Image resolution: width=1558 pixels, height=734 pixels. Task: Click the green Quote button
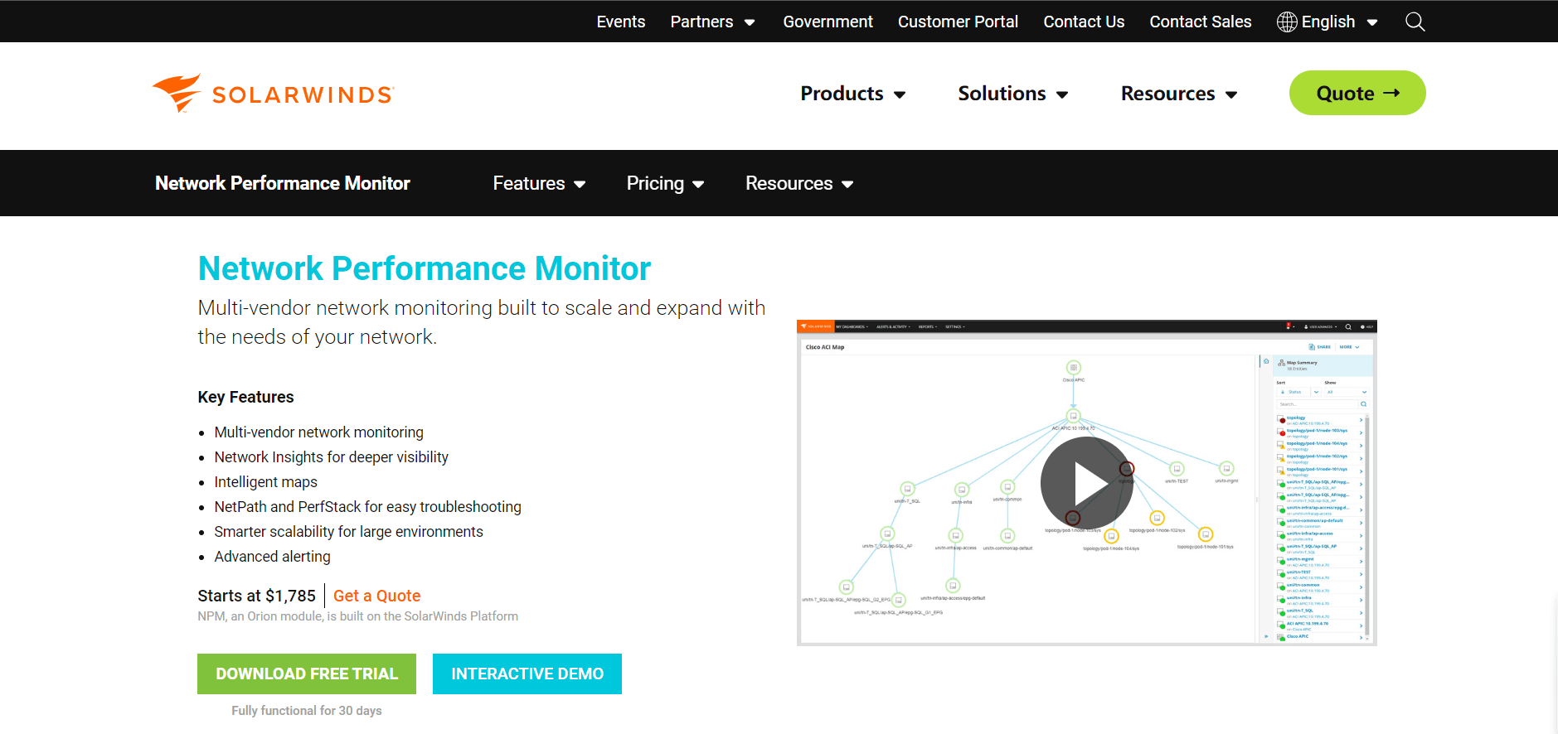point(1357,93)
